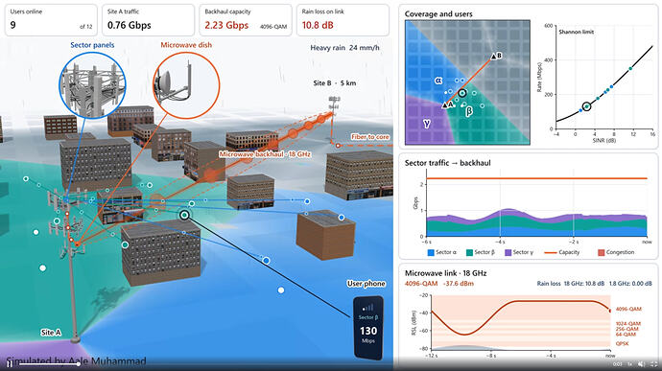This screenshot has height=371, width=662.
Task: Click the '-37.6 dBm' received level value
Action: click(x=459, y=284)
